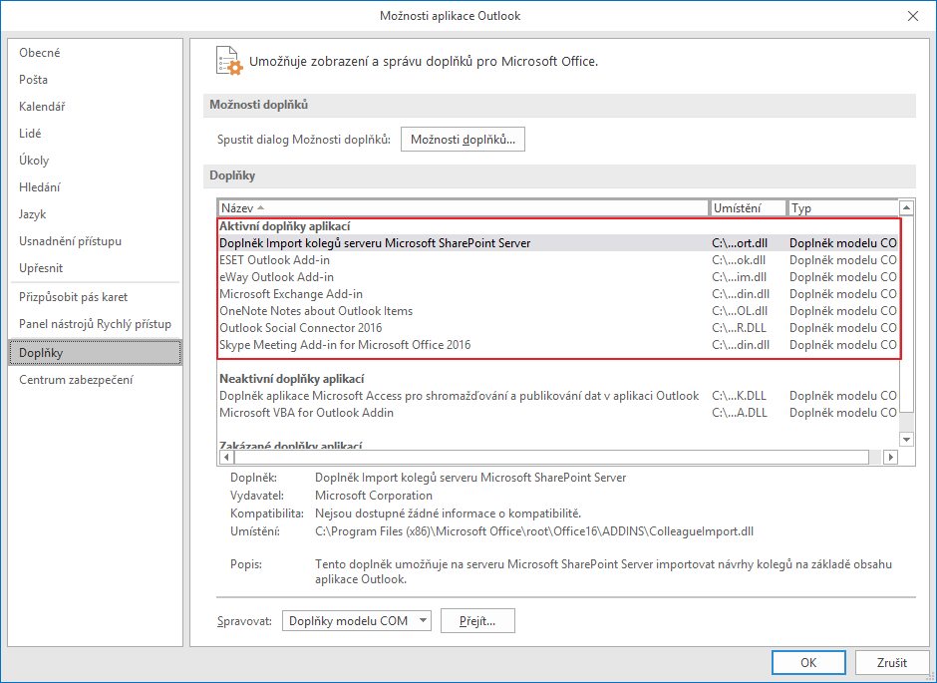The width and height of the screenshot is (937, 683).
Task: Sort add-ins by the Typ column
Action: pyautogui.click(x=843, y=208)
